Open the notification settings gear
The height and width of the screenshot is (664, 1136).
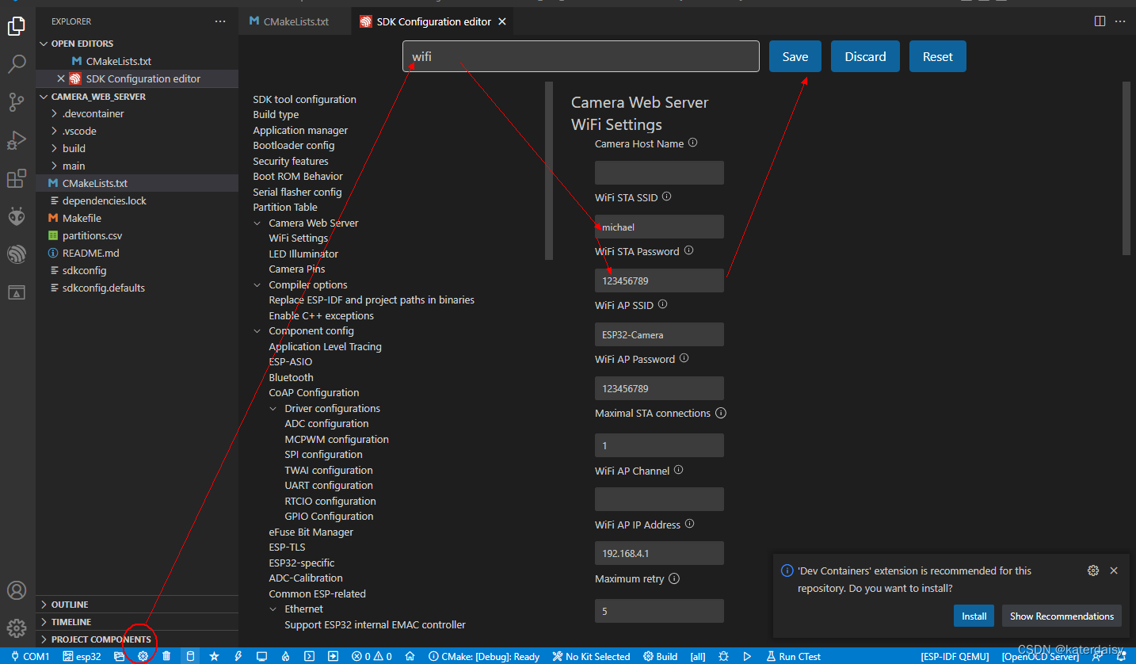click(x=1093, y=571)
